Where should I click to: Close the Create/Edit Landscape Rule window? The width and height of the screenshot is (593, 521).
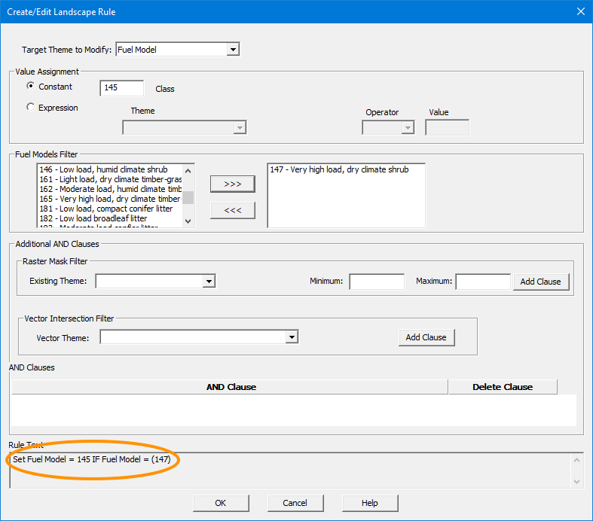[x=581, y=12]
